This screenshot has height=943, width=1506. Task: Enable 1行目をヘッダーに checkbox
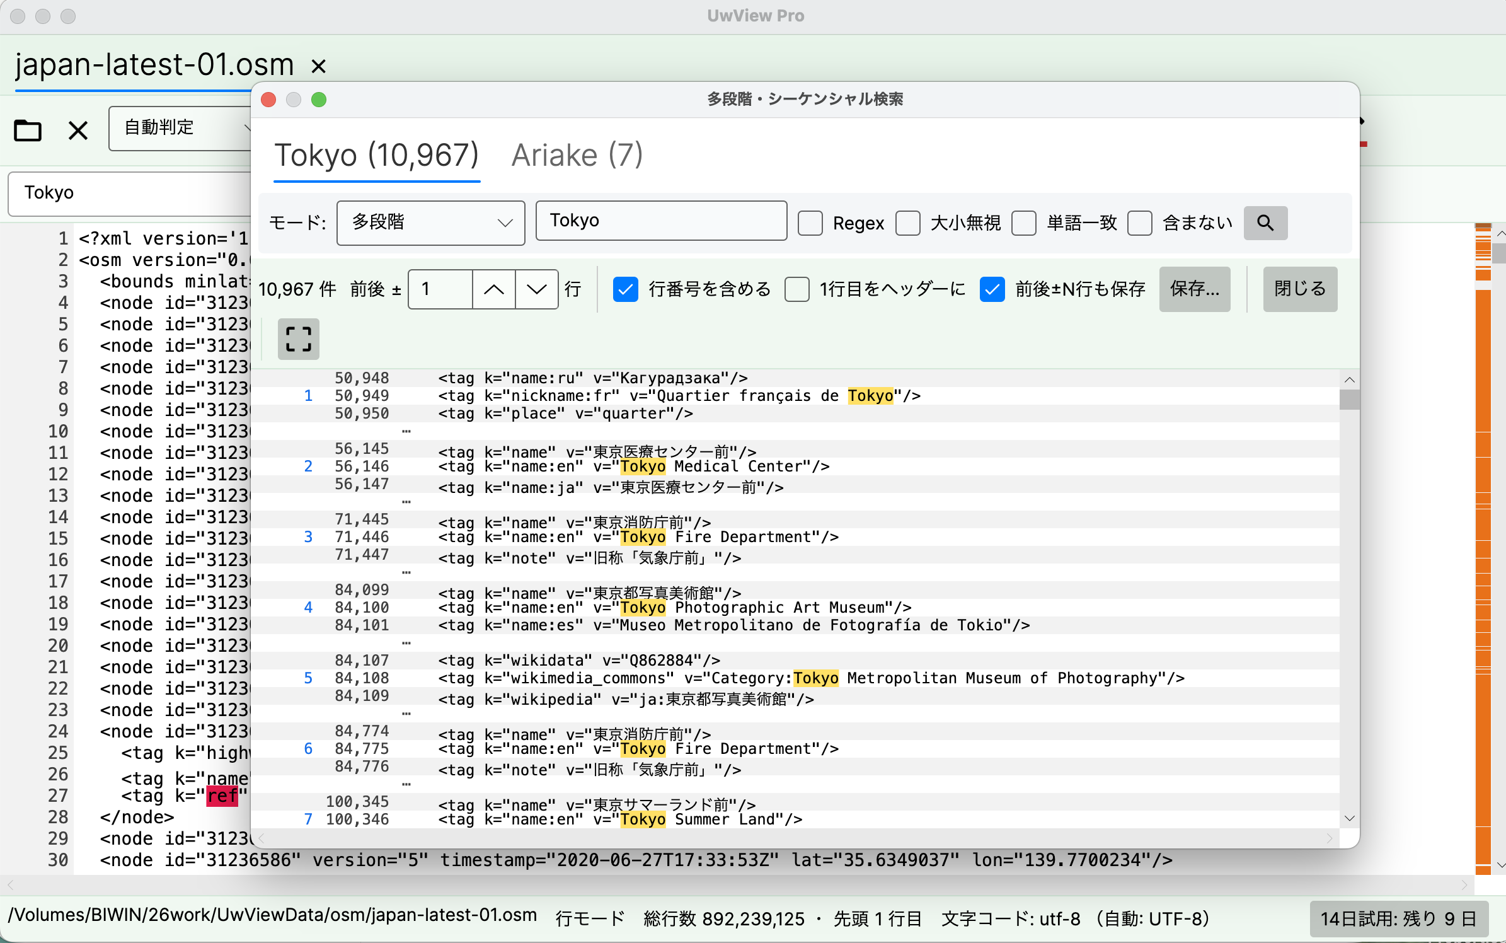(797, 289)
